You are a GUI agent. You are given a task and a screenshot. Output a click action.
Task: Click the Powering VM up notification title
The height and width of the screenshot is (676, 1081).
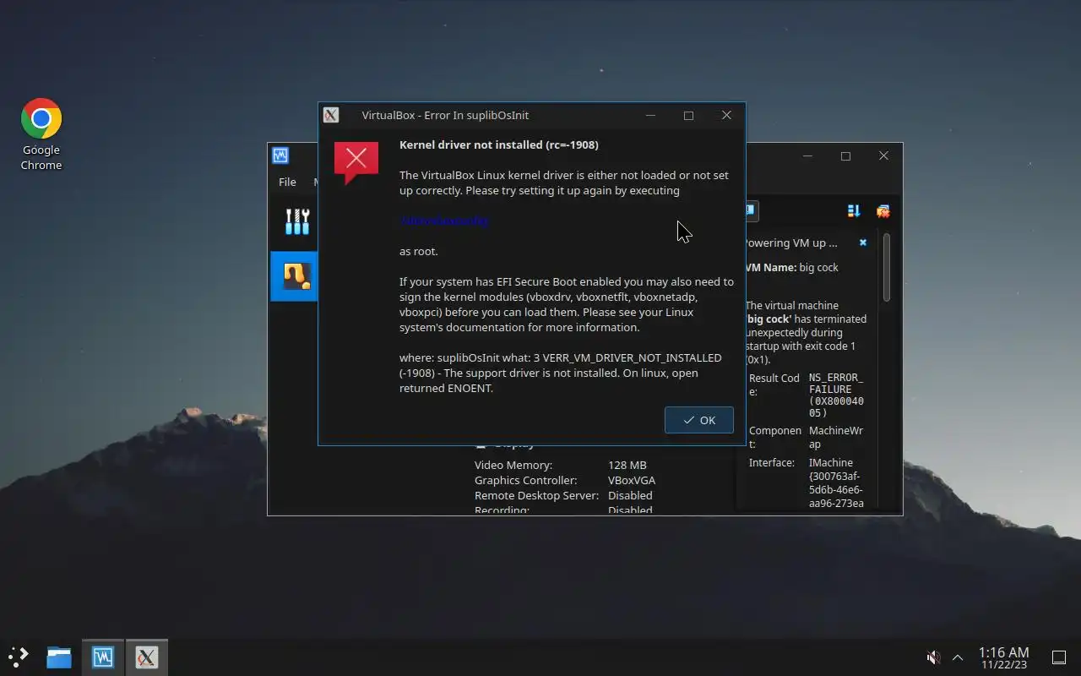pos(790,243)
